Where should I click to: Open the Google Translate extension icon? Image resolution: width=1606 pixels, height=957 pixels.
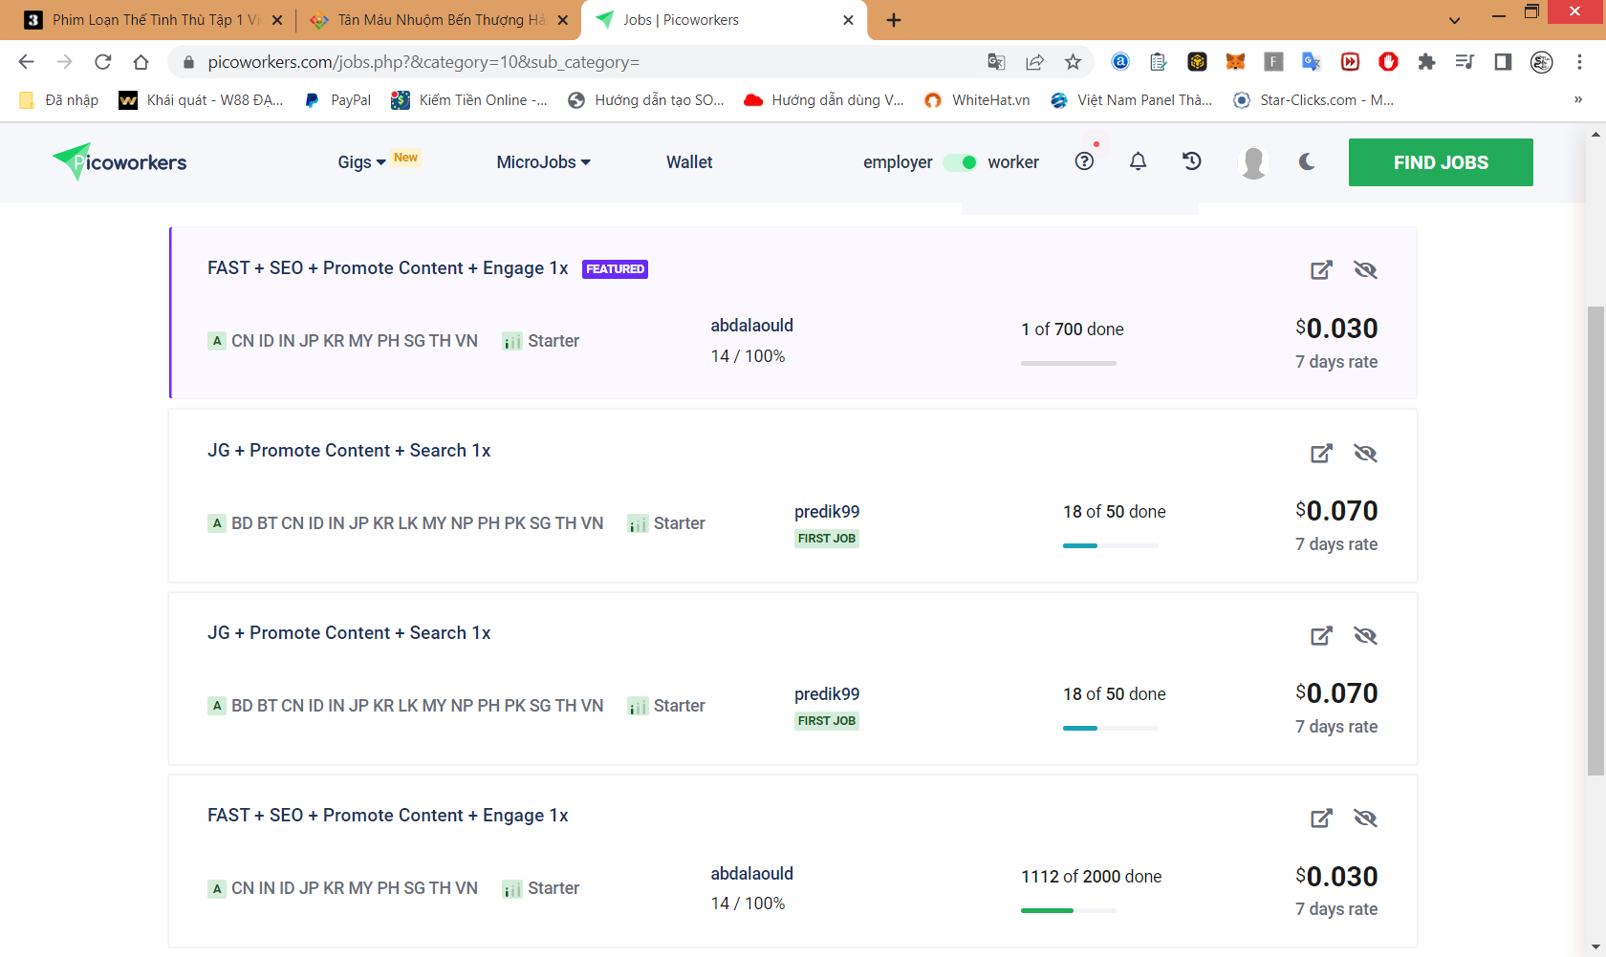click(x=1312, y=62)
